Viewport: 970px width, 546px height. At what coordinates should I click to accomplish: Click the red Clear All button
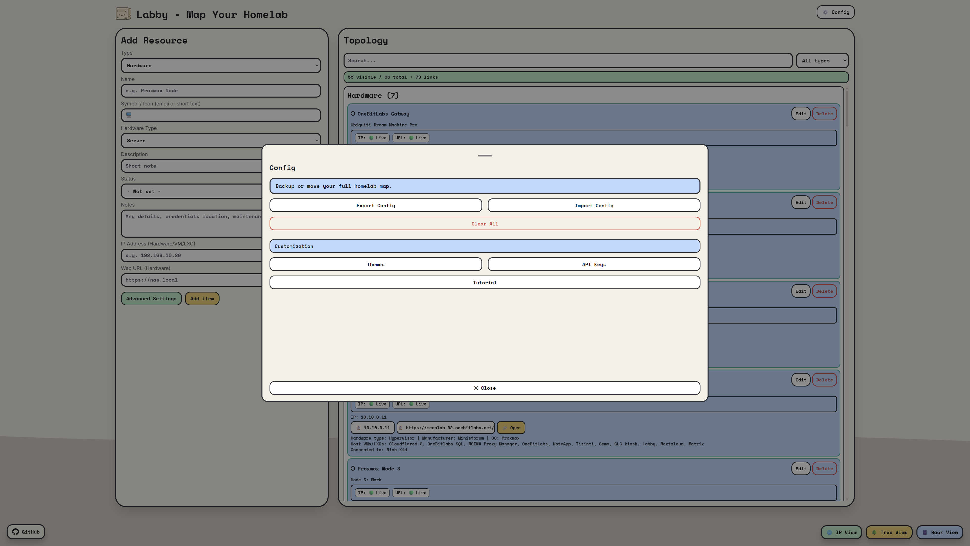pyautogui.click(x=485, y=223)
